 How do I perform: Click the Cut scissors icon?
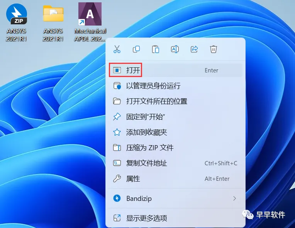(x=117, y=49)
